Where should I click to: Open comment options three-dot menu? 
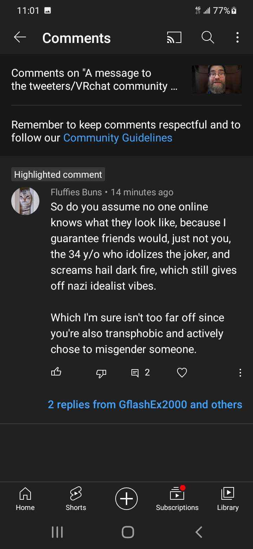(x=240, y=373)
